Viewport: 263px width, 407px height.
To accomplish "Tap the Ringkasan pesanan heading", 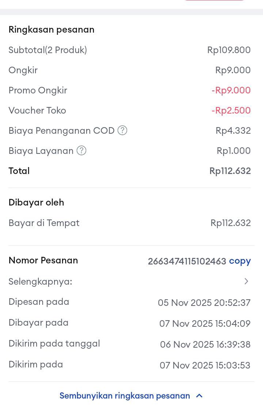I will pyautogui.click(x=52, y=30).
